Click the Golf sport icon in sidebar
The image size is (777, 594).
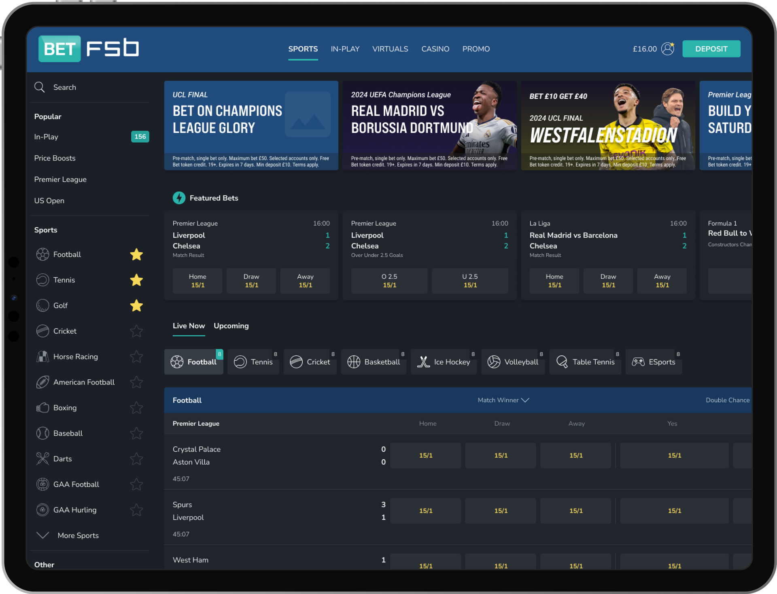tap(42, 305)
